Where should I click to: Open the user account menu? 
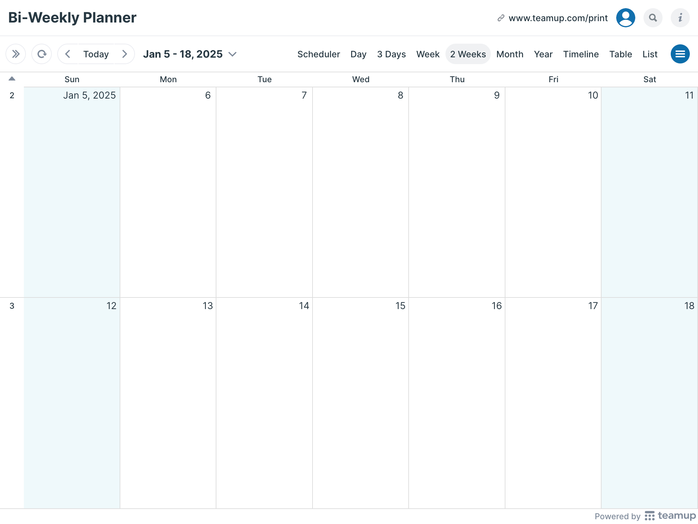tap(625, 17)
